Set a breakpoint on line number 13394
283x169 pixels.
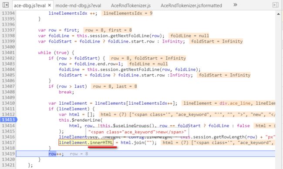tap(8, 13)
